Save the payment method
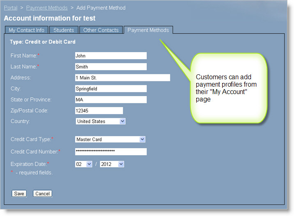Image resolution: width=294 pixels, height=216 pixels. click(x=19, y=194)
